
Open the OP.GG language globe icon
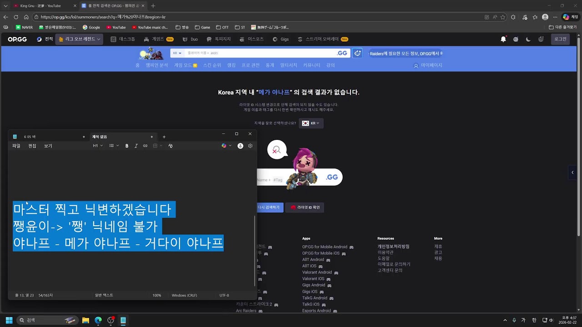[541, 39]
